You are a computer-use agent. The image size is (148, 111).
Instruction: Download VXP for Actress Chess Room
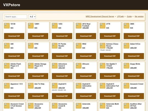110,56
